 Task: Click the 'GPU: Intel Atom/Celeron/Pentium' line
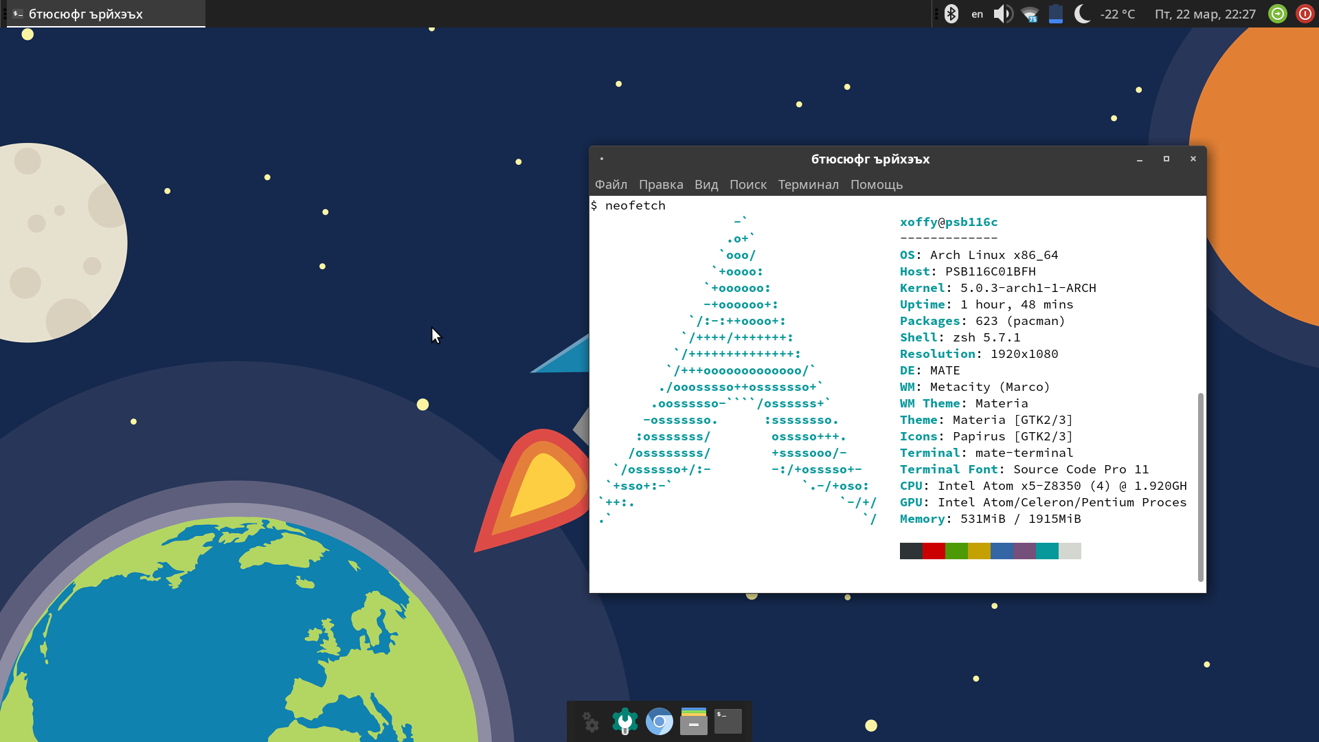click(1043, 502)
